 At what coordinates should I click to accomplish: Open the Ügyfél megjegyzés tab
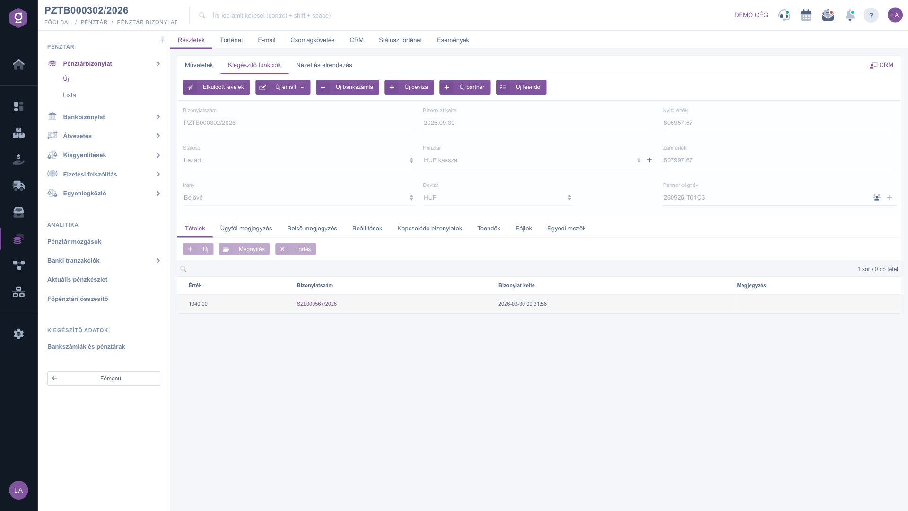coord(246,229)
